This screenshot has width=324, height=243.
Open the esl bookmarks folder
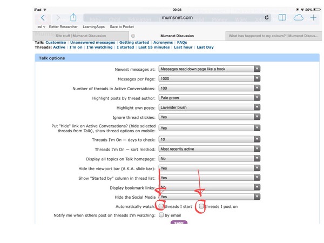tap(42, 26)
